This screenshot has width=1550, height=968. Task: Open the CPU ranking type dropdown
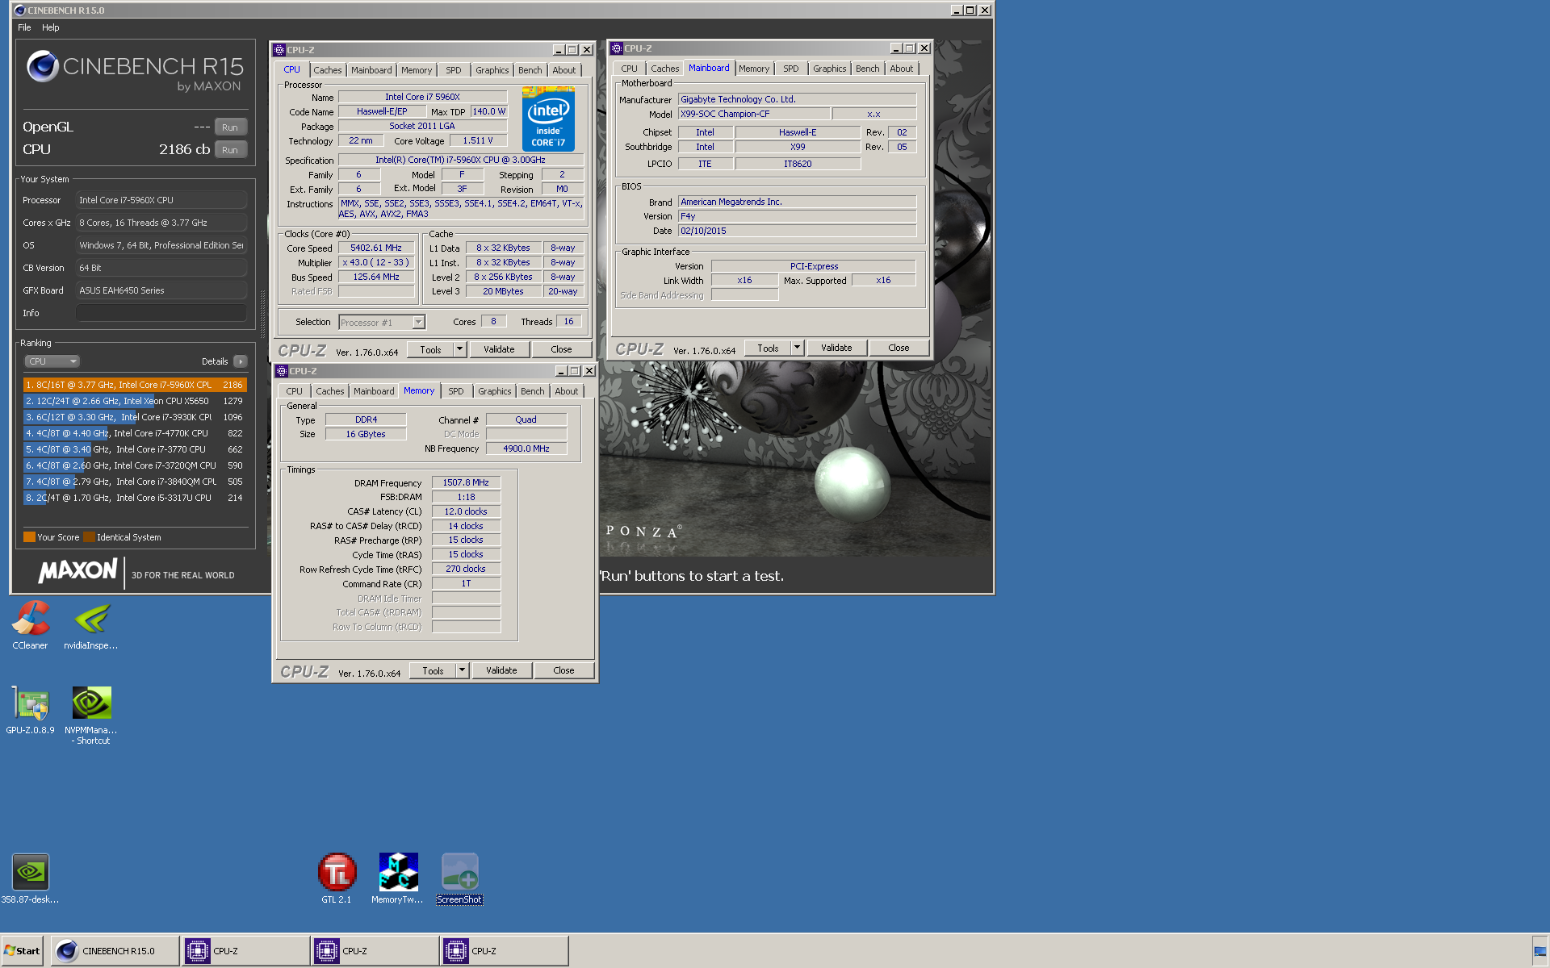tap(52, 361)
